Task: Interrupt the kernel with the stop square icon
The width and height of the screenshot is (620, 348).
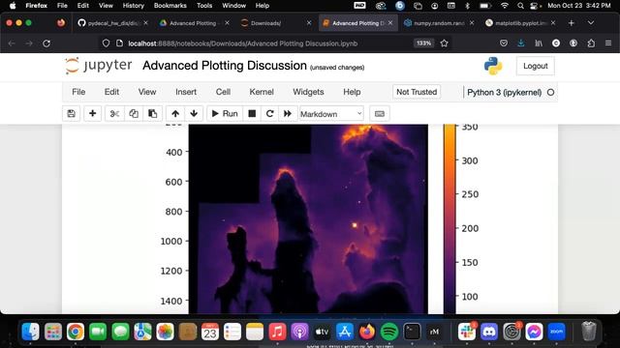Action: tap(252, 114)
